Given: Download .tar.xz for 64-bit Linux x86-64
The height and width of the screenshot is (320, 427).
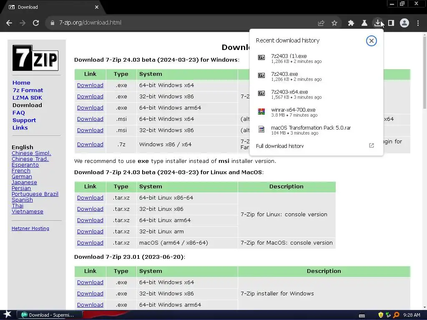Looking at the screenshot, I should [x=90, y=198].
